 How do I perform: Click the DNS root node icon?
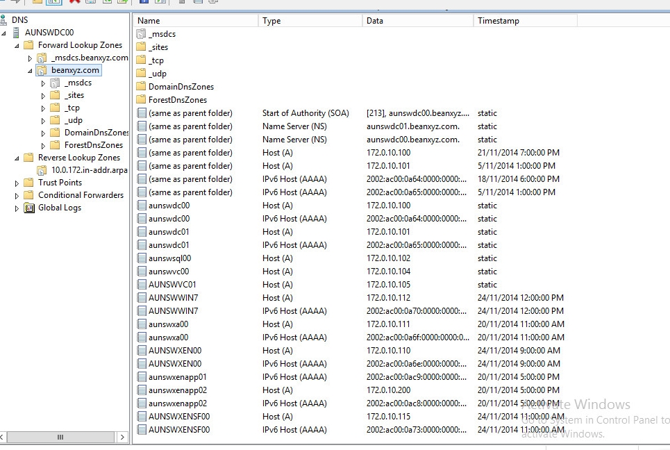(x=3, y=20)
